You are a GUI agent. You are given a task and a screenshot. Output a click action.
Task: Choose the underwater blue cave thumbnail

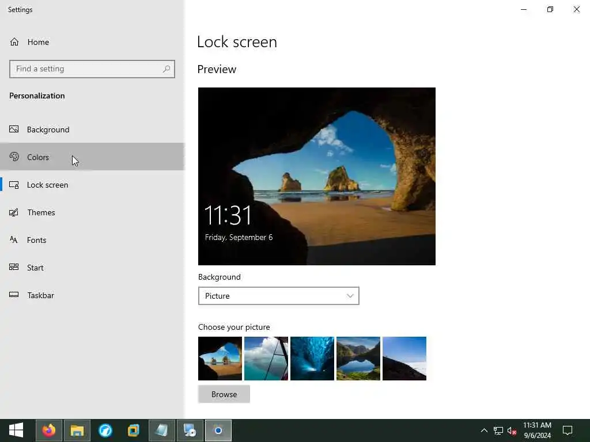312,359
